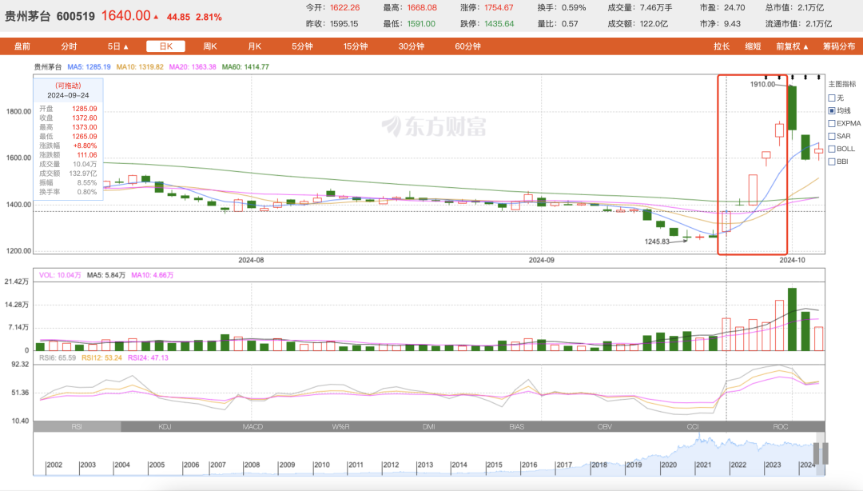Select the OBV indicator tab

[605, 426]
